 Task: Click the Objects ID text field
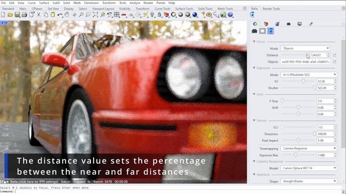305,62
